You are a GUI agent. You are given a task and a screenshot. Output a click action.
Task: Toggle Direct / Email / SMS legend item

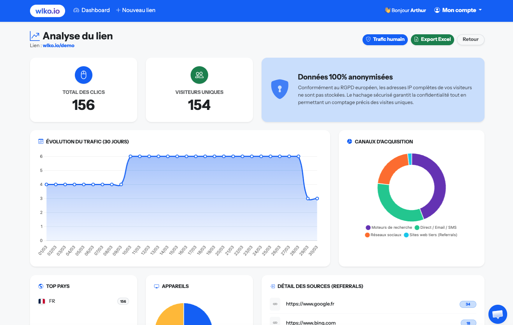[x=435, y=228]
